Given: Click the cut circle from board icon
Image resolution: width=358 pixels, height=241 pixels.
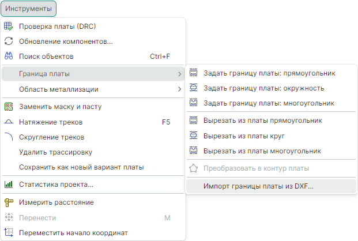Looking at the screenshot, I should pyautogui.click(x=194, y=136).
